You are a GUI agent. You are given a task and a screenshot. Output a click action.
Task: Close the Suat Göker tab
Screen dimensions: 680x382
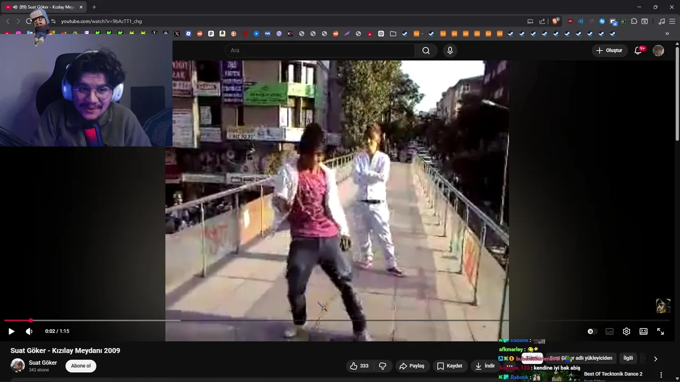81,7
